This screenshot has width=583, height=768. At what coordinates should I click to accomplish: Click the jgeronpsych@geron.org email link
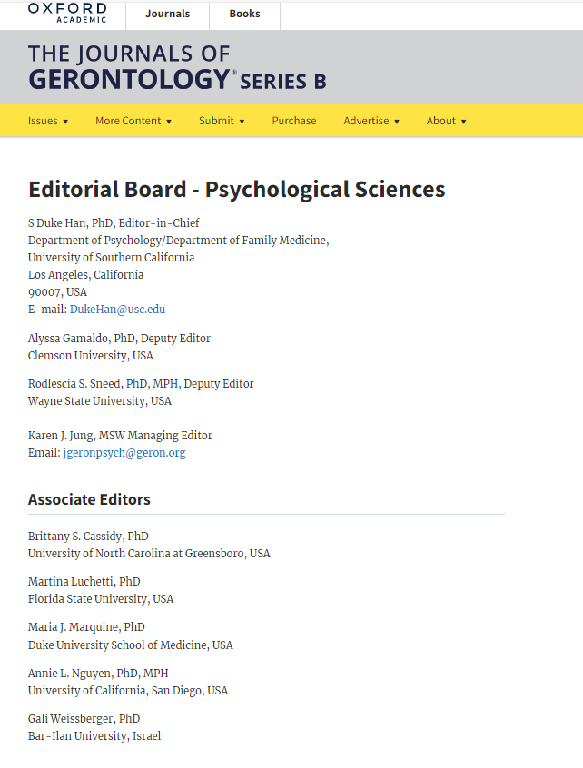tap(124, 453)
